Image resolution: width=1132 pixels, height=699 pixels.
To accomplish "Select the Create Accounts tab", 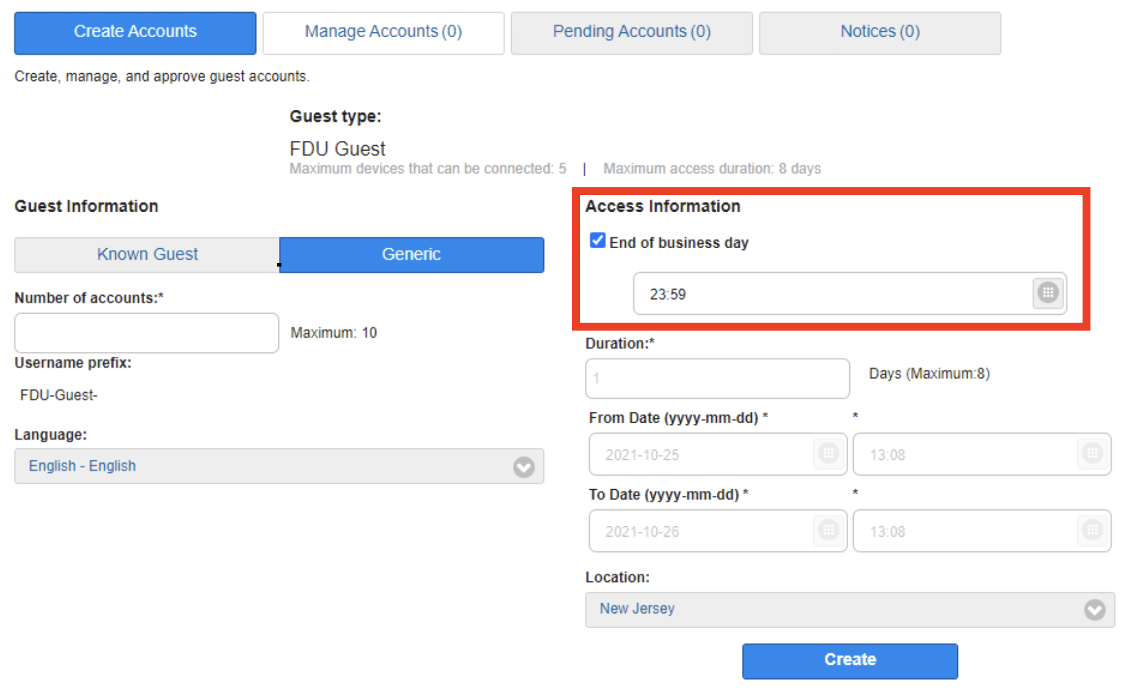I will click(135, 32).
